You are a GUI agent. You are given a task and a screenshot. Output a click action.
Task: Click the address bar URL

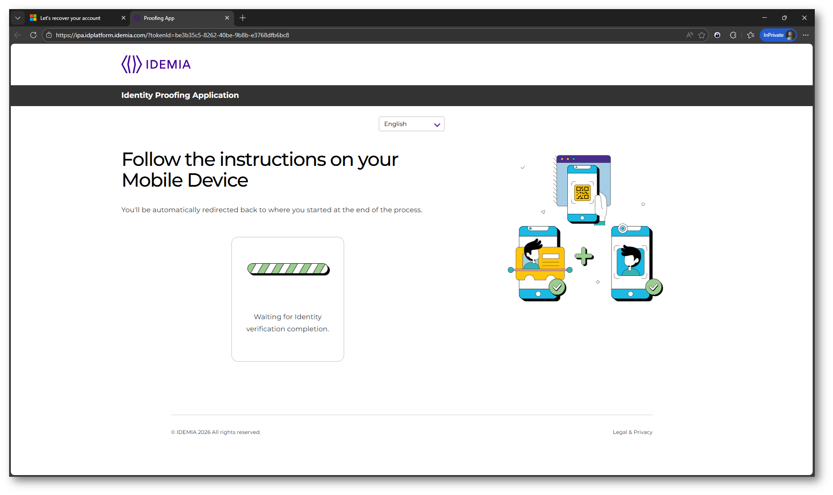[172, 35]
